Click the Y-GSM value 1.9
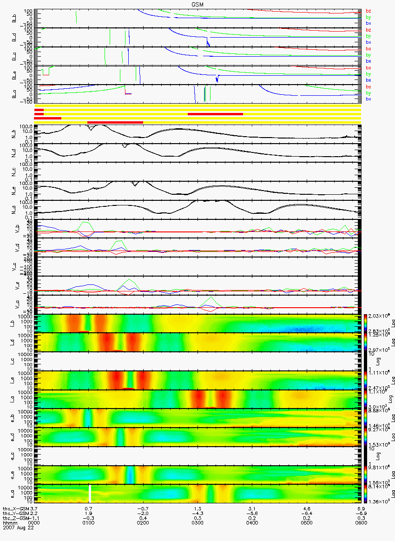 (x=89, y=513)
